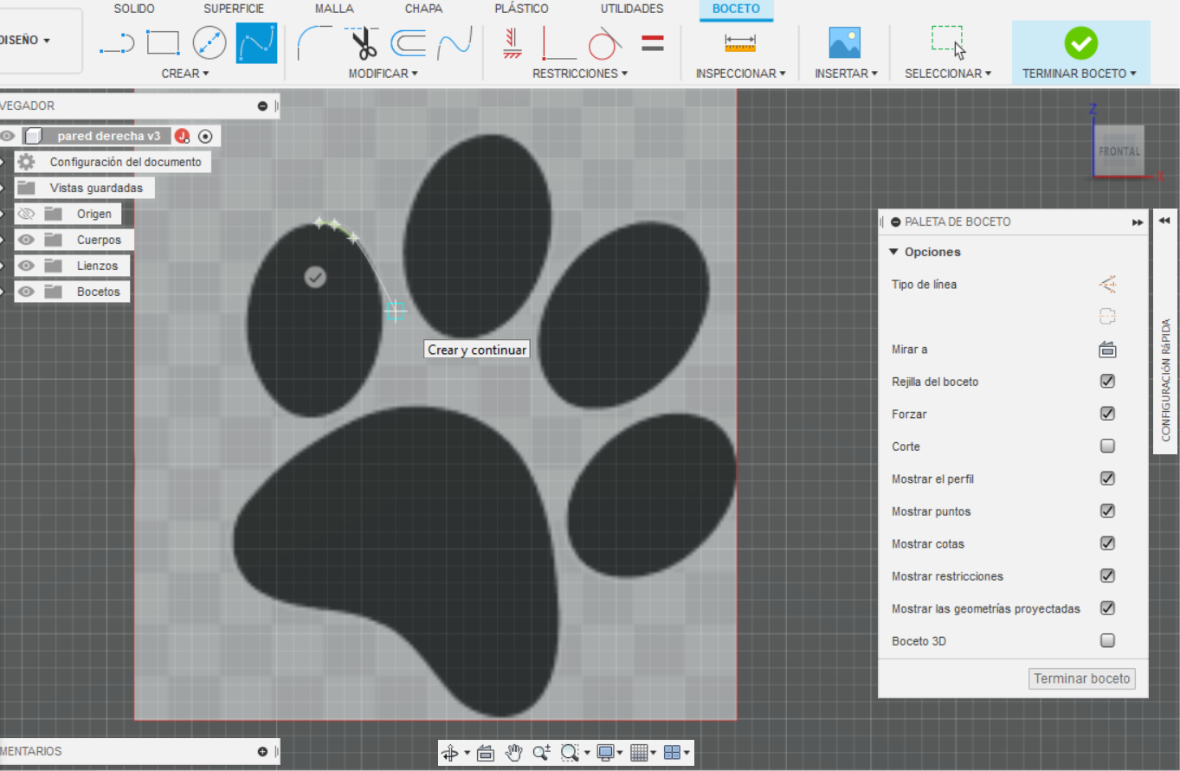Click the Measure ruler icon
This screenshot has width=1180, height=771.
tap(739, 42)
